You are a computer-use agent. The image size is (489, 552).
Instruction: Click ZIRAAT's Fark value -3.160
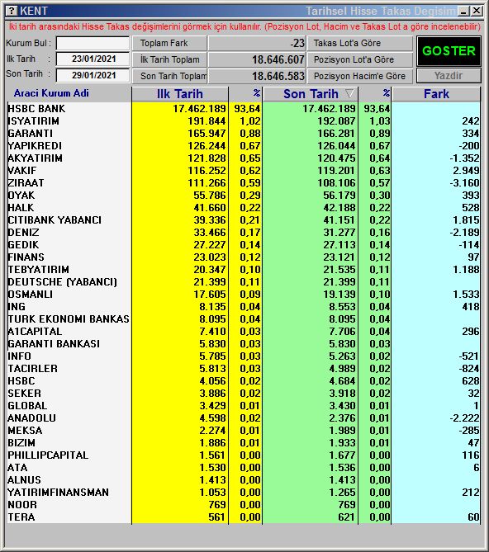tap(464, 183)
